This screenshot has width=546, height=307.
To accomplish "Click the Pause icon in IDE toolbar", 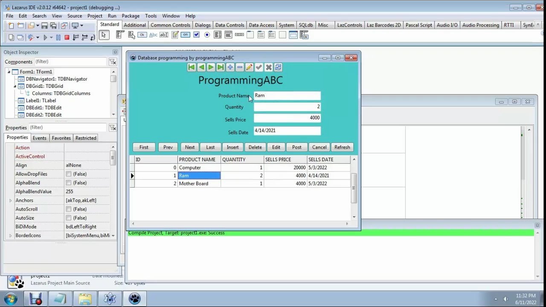I will [x=58, y=38].
